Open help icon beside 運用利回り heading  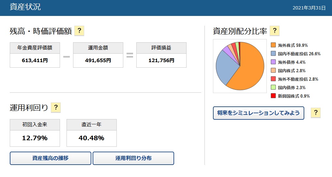coord(56,107)
